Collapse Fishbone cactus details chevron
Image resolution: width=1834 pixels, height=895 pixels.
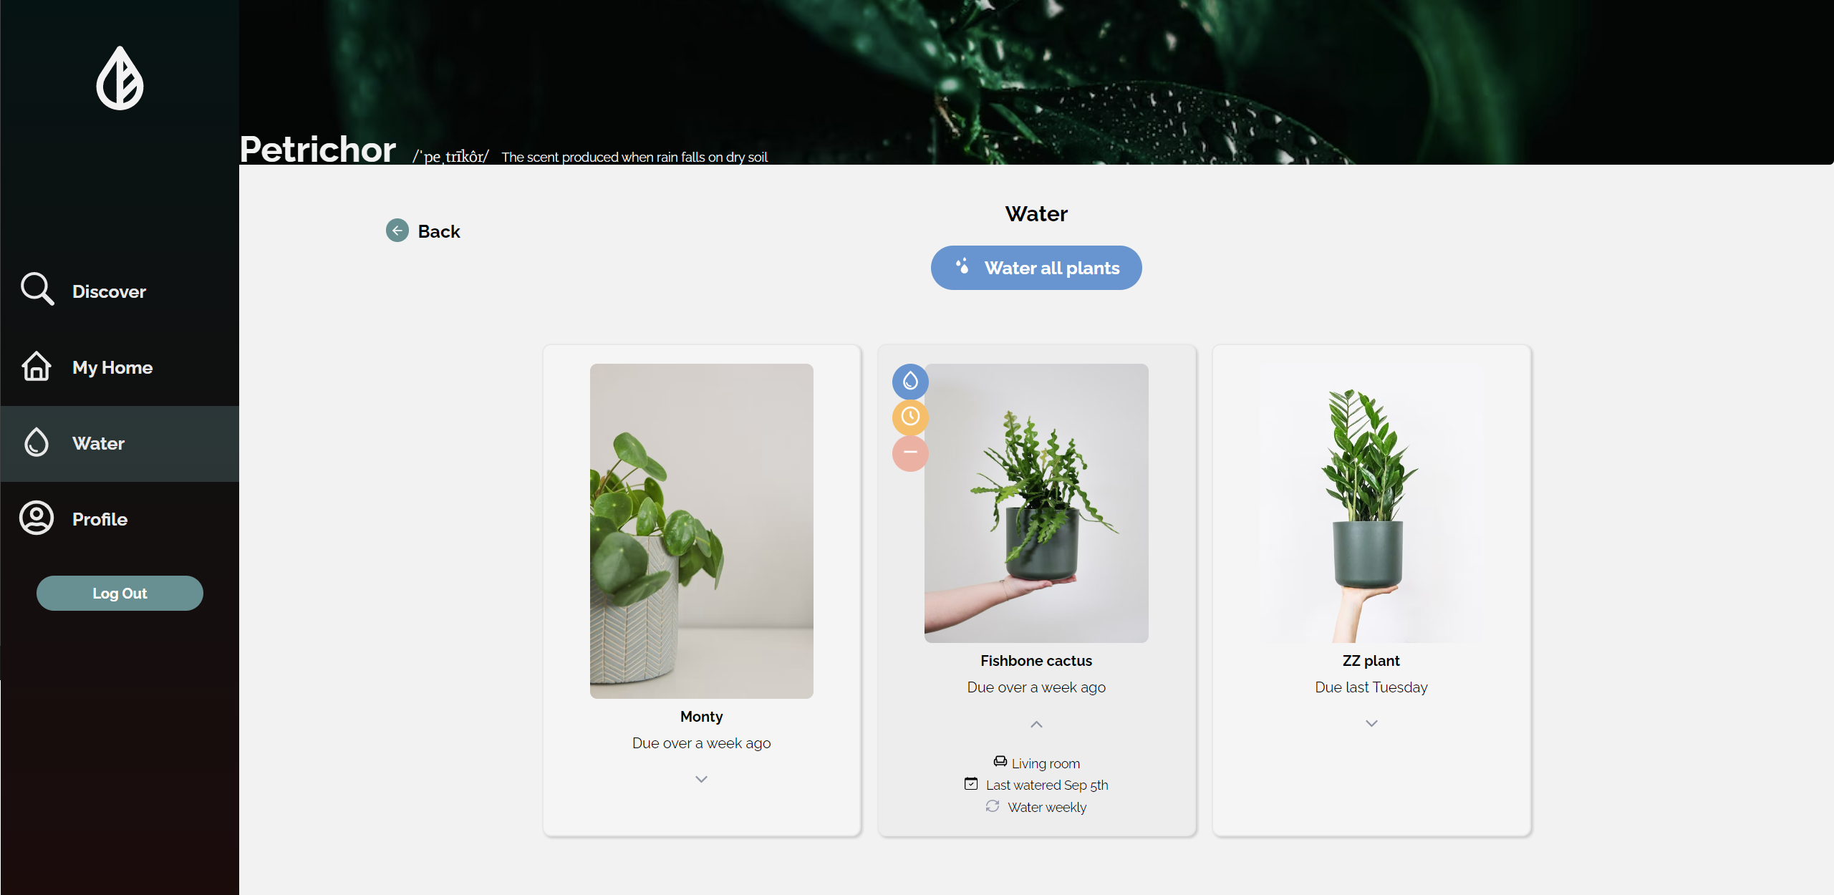pyautogui.click(x=1036, y=725)
